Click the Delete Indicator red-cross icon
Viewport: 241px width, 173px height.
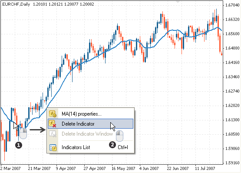pos(53,124)
